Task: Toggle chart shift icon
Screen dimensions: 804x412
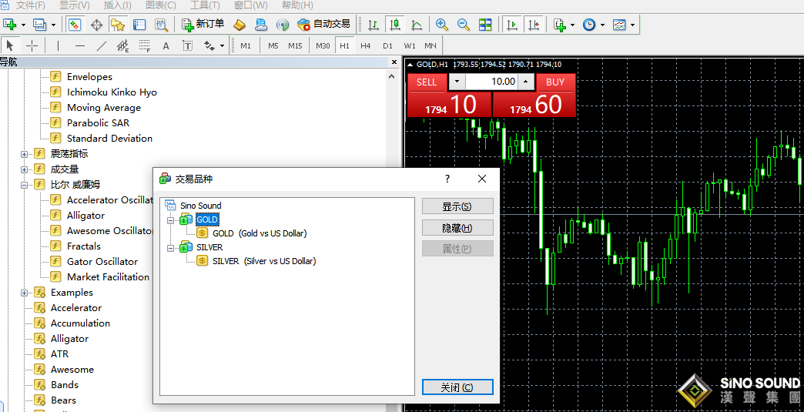Action: coord(534,24)
